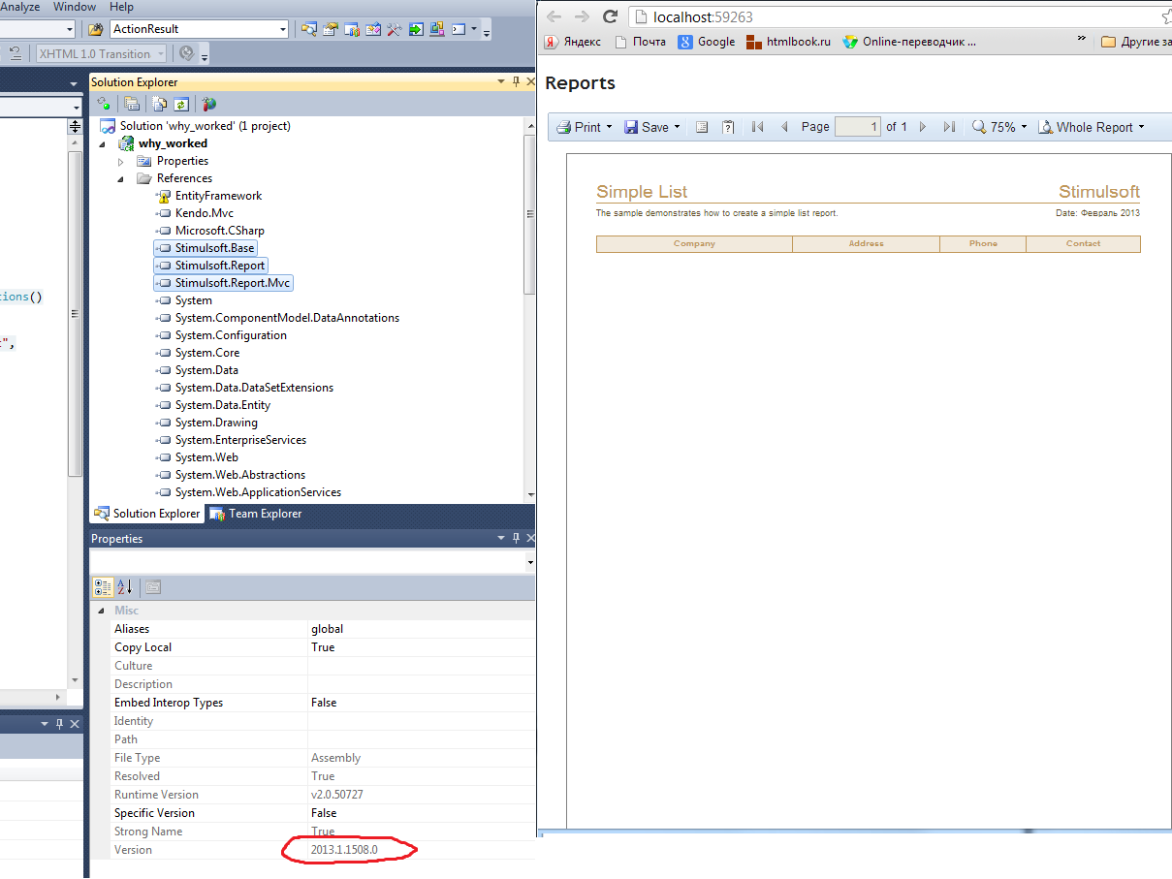1172x879 pixels.
Task: Click the browser page reload icon
Action: pyautogui.click(x=610, y=16)
